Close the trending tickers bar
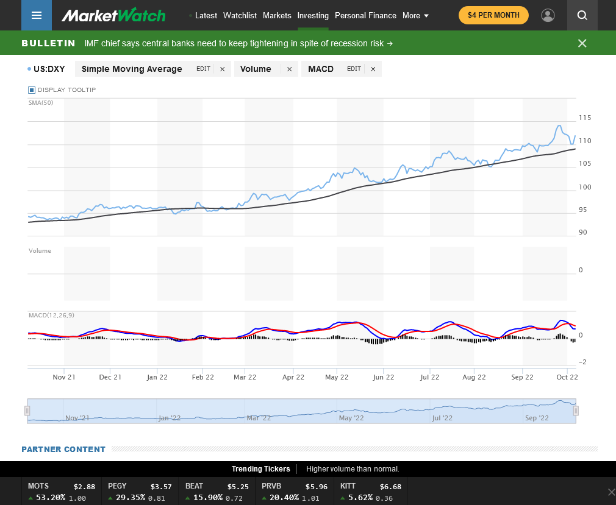616x505 pixels. tap(611, 492)
